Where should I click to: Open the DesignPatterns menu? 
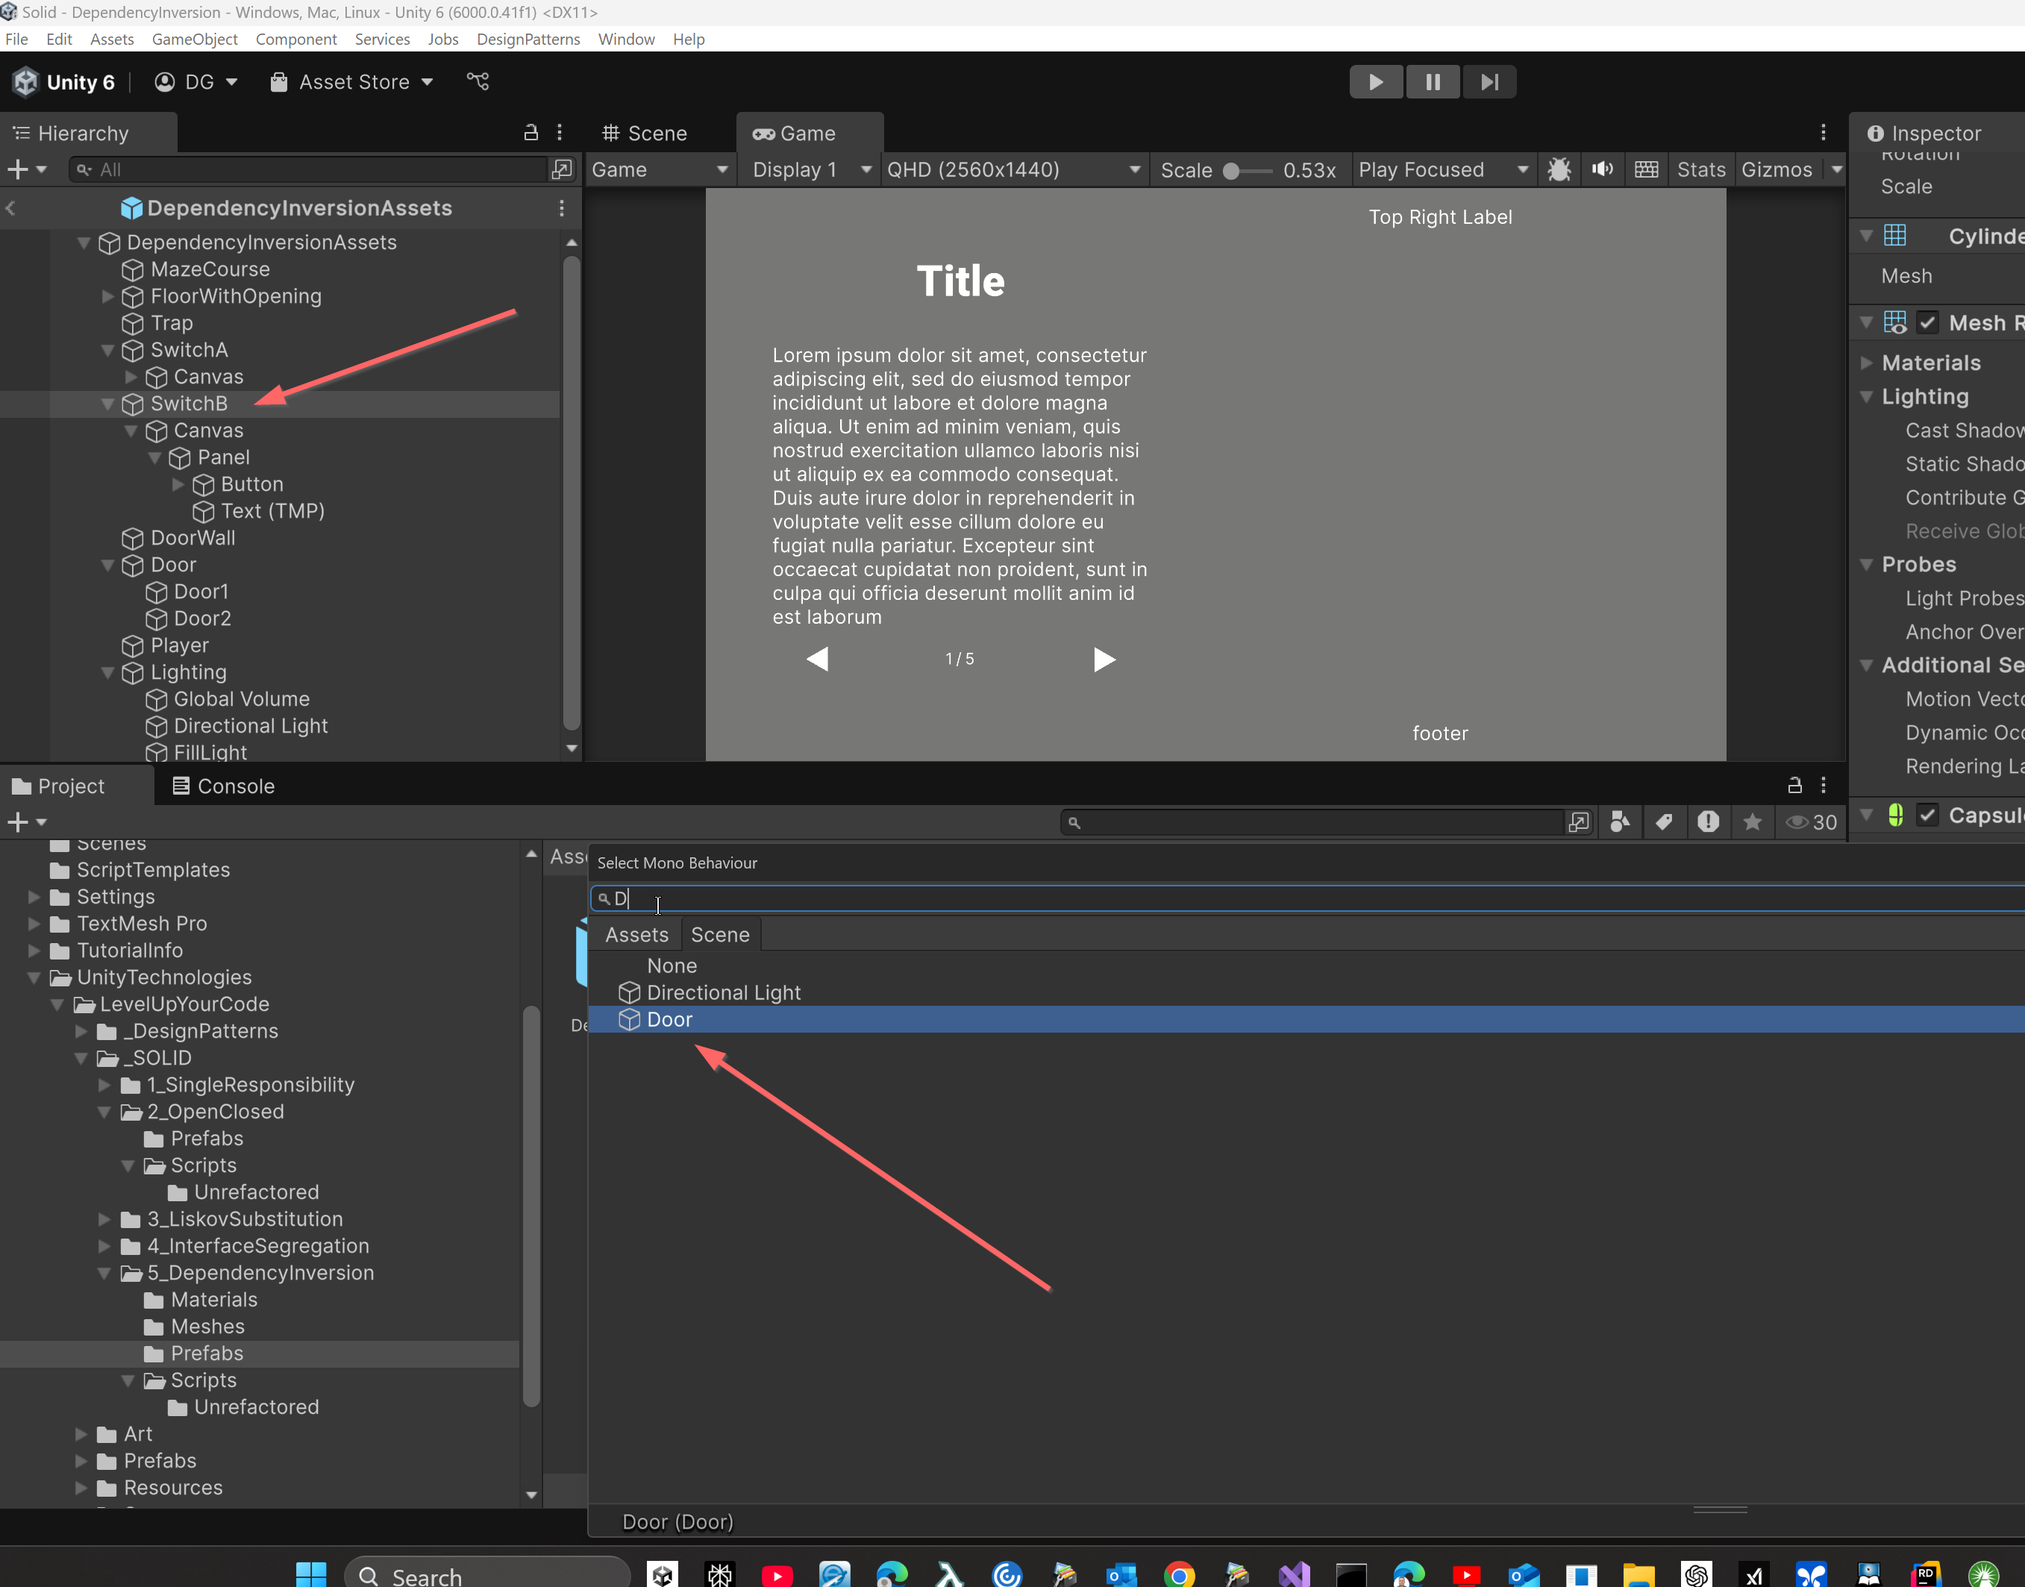[528, 39]
